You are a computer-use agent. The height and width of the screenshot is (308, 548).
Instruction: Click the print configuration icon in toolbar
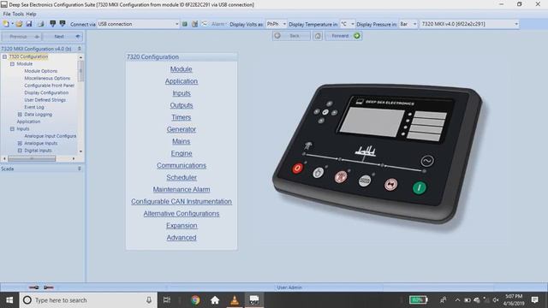[41, 24]
